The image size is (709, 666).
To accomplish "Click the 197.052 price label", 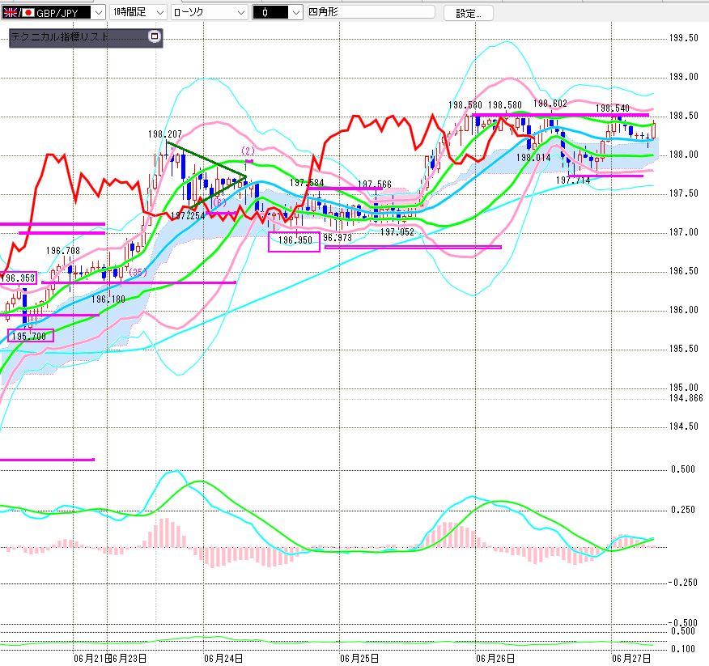I will (x=397, y=232).
